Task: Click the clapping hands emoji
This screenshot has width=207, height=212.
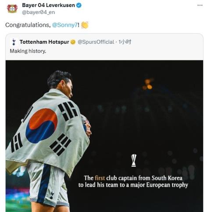Action: [85, 25]
